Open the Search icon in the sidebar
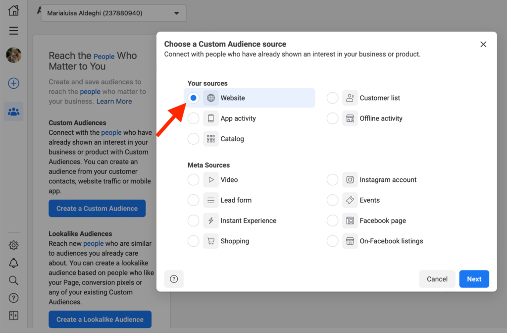The image size is (507, 333). (x=13, y=280)
